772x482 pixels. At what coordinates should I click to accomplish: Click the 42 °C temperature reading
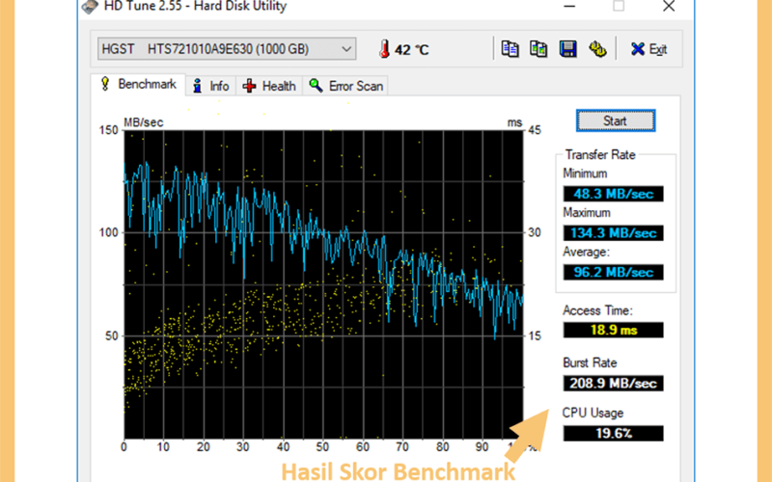tap(412, 50)
